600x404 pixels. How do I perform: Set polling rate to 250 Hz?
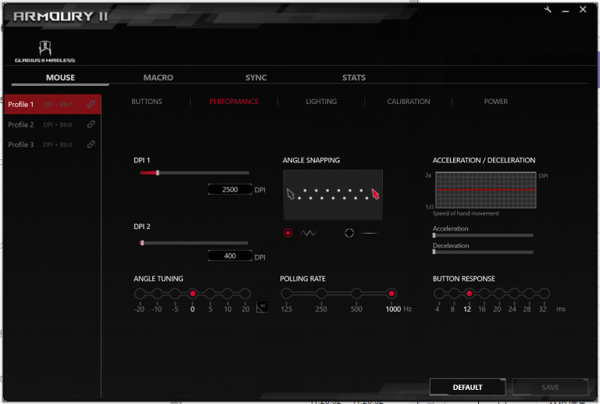tap(321, 294)
